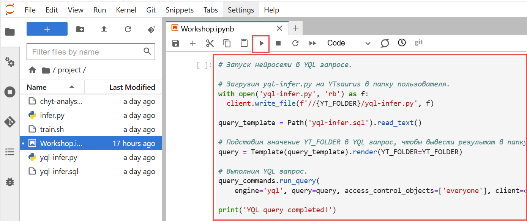Open the Table of Contents sidebar panel
The width and height of the screenshot is (527, 221).
click(x=9, y=152)
